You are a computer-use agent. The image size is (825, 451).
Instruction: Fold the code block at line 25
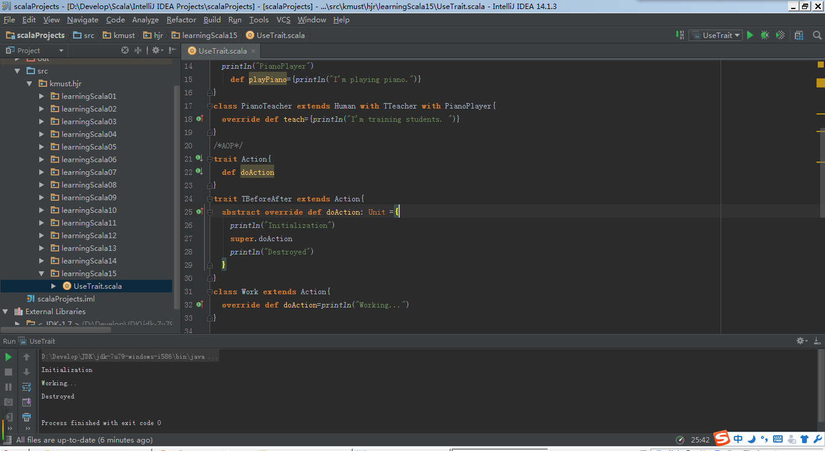(209, 212)
